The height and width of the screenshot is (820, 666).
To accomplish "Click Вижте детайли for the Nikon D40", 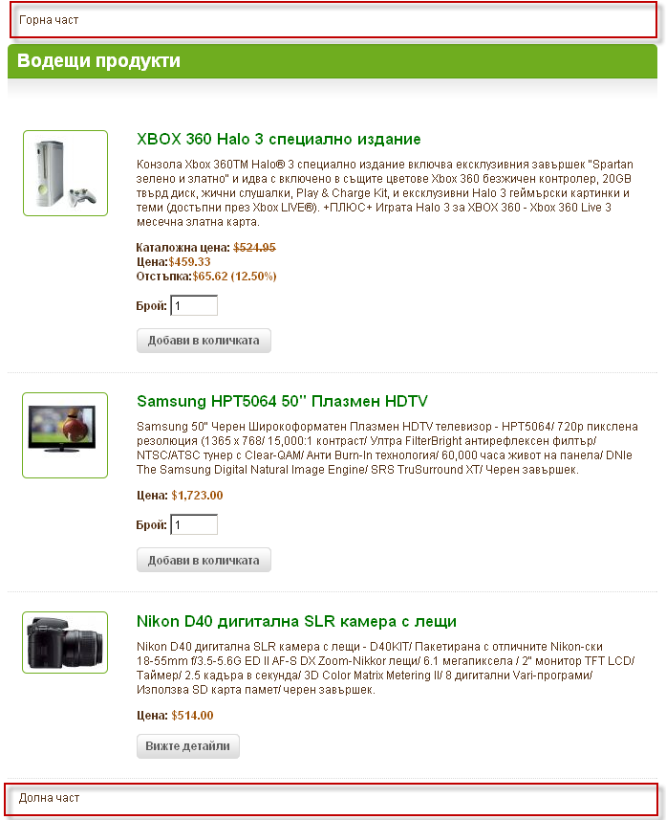I will (188, 746).
